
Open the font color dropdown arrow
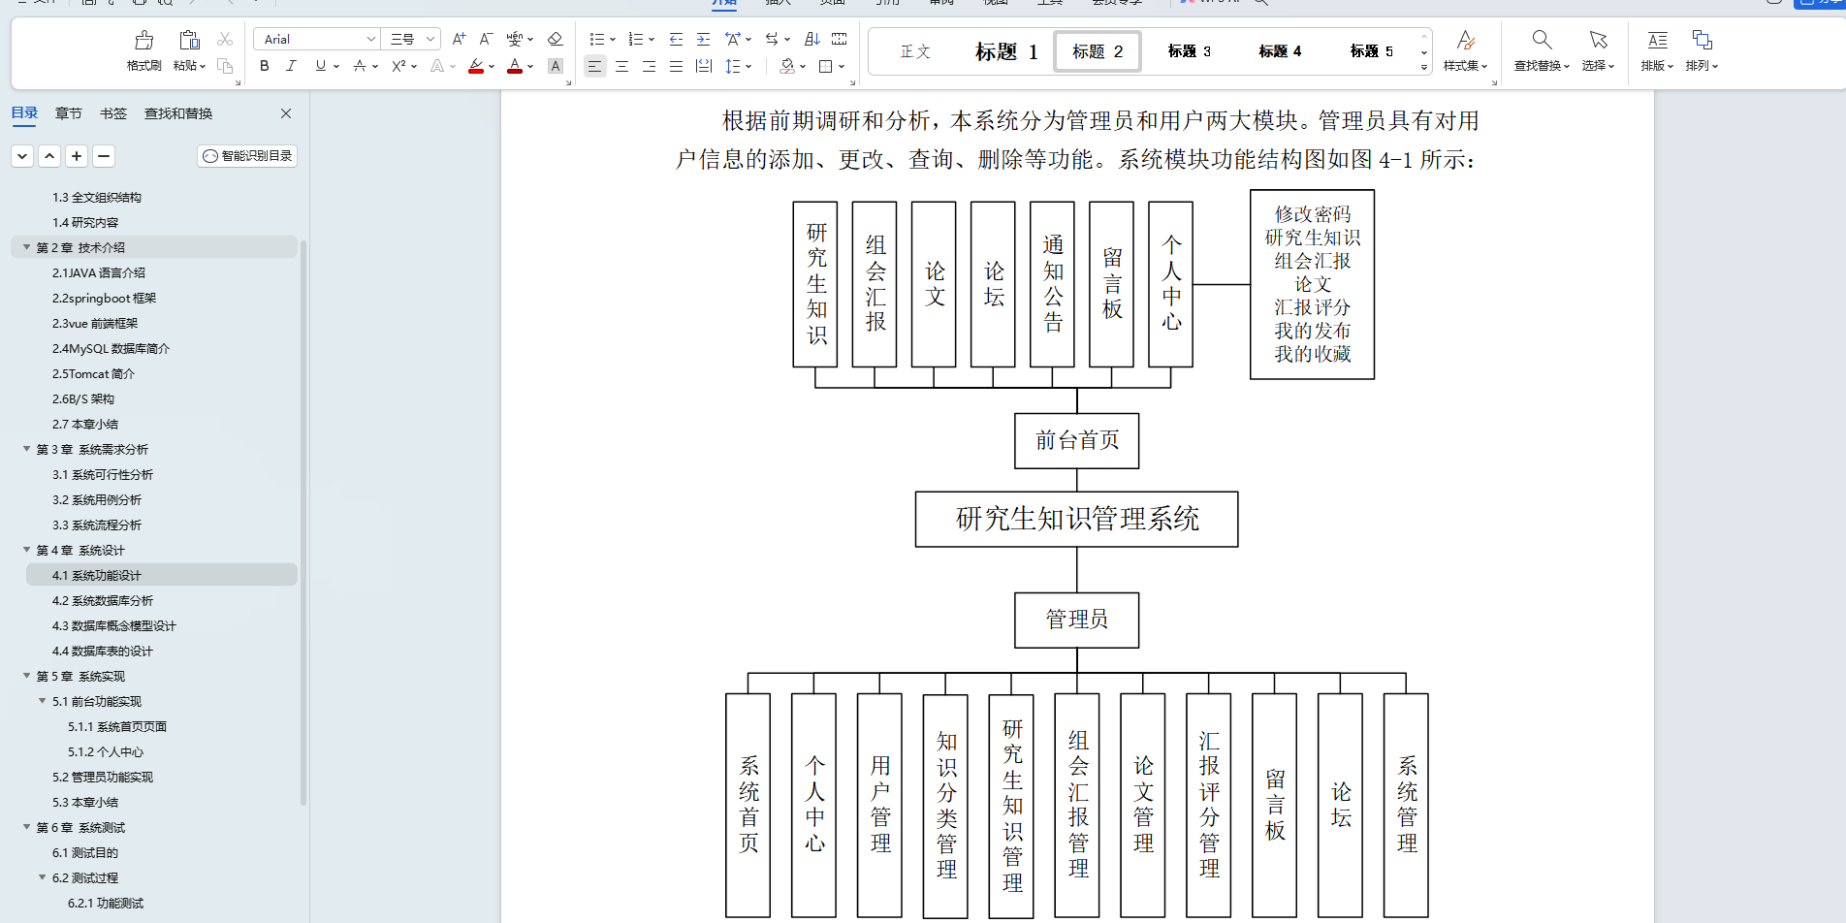coord(530,67)
